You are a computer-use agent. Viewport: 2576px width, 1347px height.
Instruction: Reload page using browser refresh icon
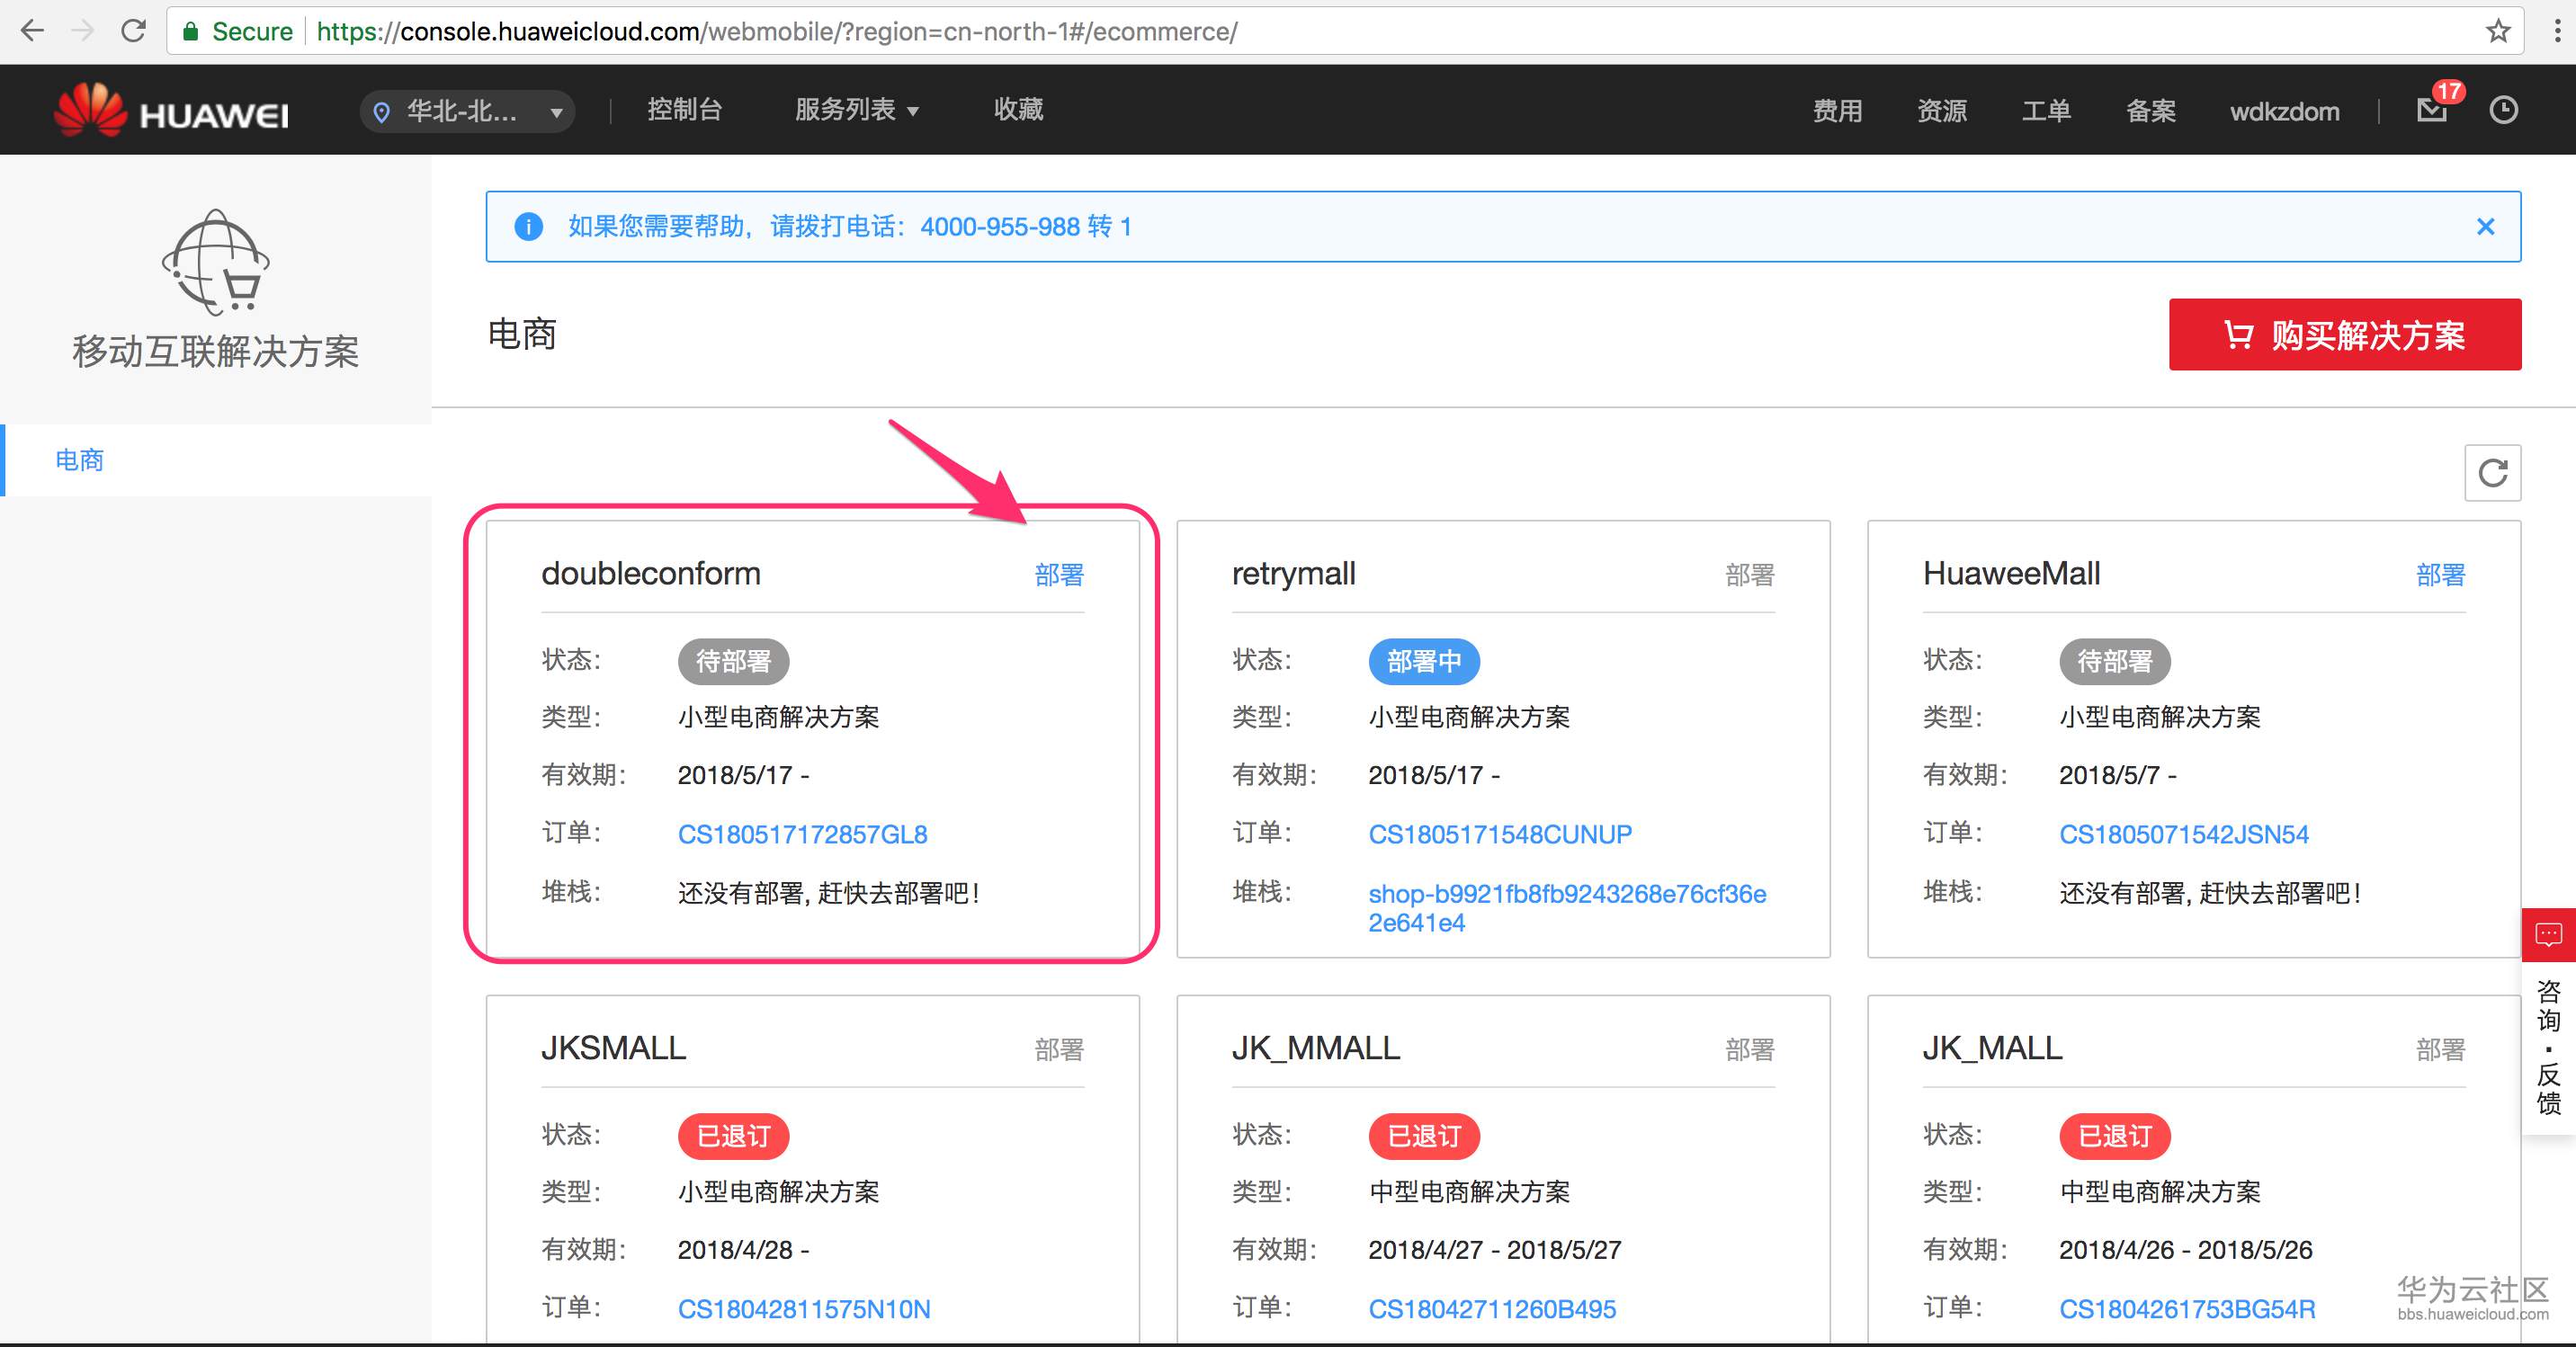(x=133, y=31)
